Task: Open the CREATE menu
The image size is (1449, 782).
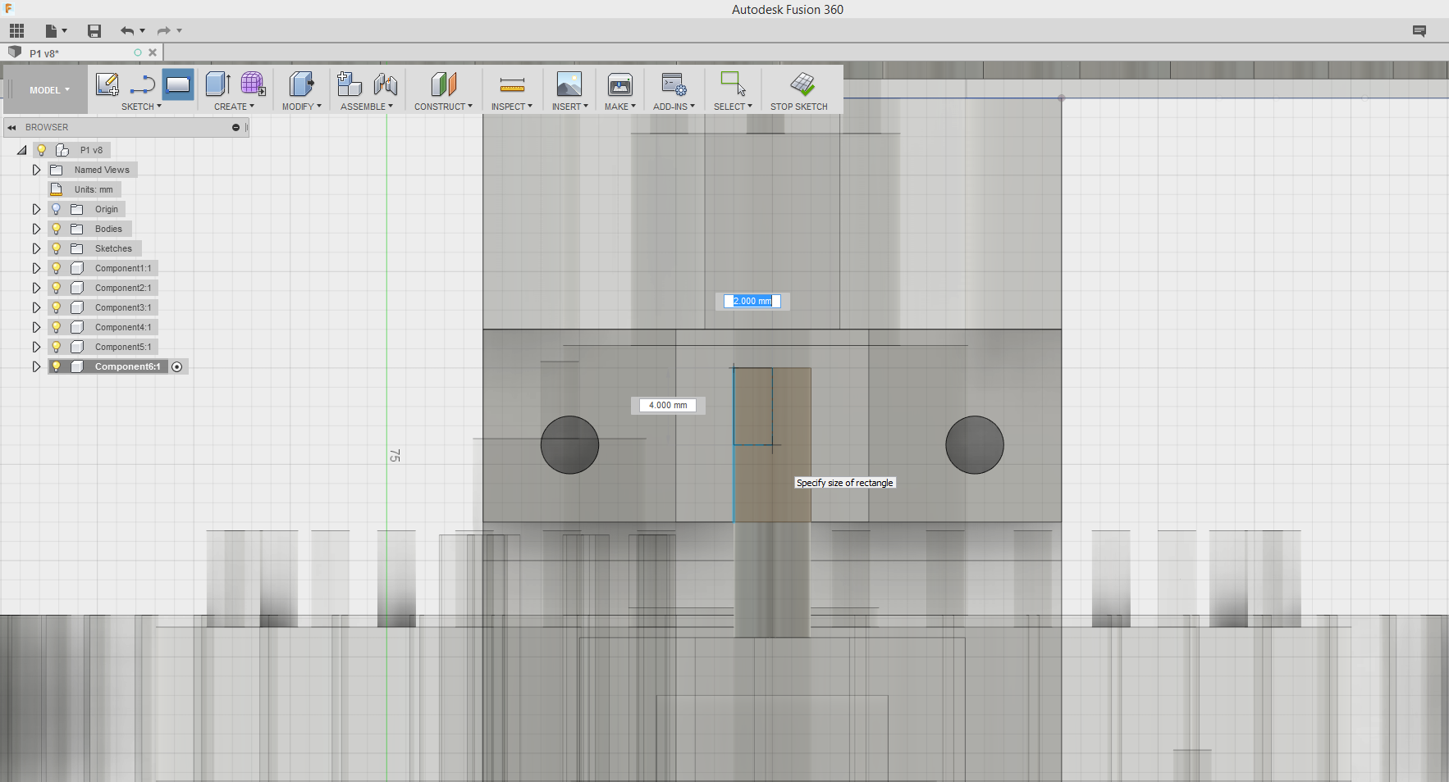Action: (235, 107)
